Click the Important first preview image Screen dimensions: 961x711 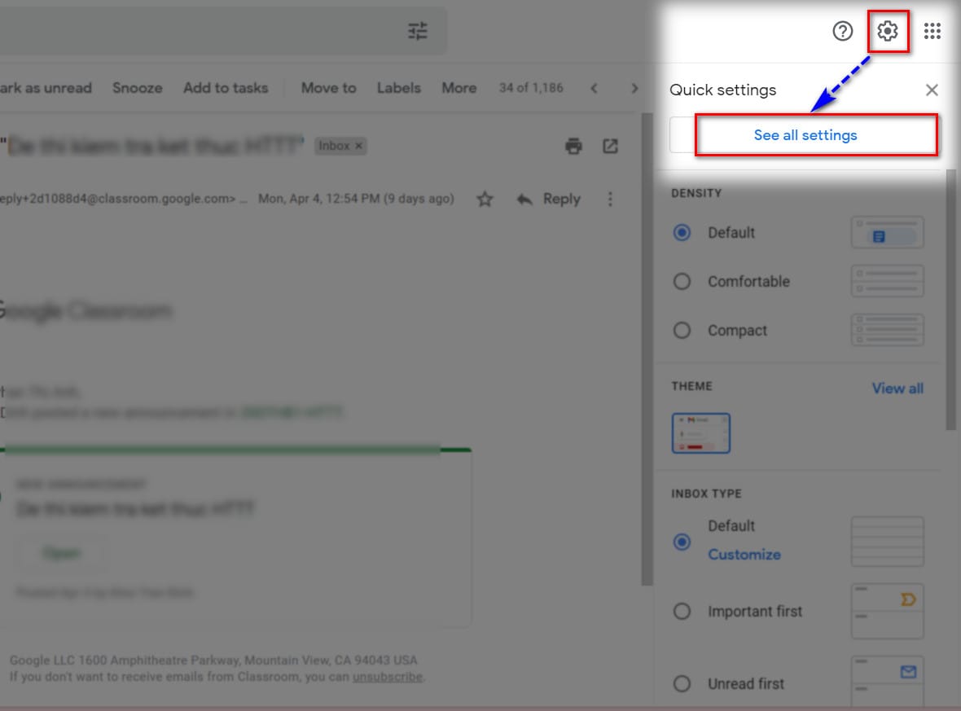tap(887, 611)
